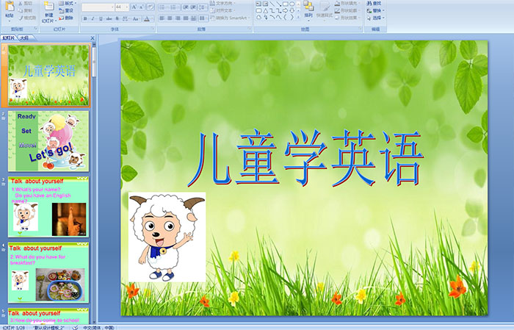514x330 pixels.
Task: Click the decrease indent icon
Action: click(x=186, y=7)
